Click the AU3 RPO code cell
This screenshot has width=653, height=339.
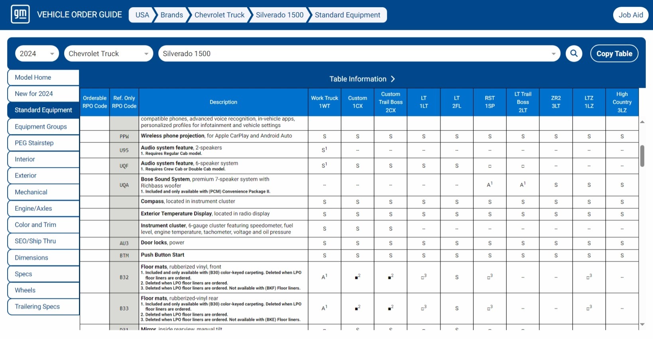124,243
